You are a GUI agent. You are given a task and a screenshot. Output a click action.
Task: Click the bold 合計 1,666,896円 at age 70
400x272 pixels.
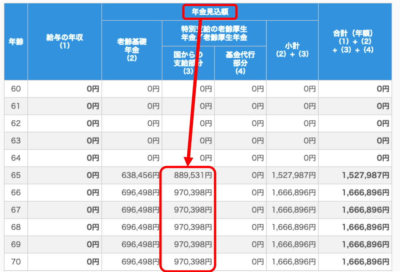point(365,262)
